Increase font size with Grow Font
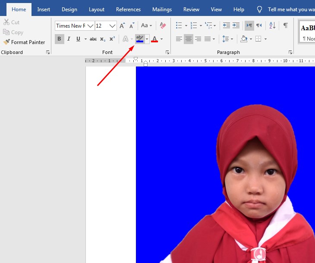 point(122,26)
